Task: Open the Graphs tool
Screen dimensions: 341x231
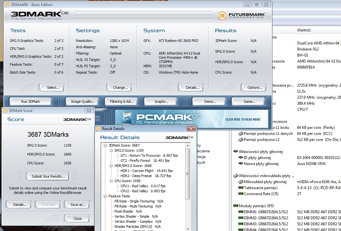Action: [x=161, y=102]
